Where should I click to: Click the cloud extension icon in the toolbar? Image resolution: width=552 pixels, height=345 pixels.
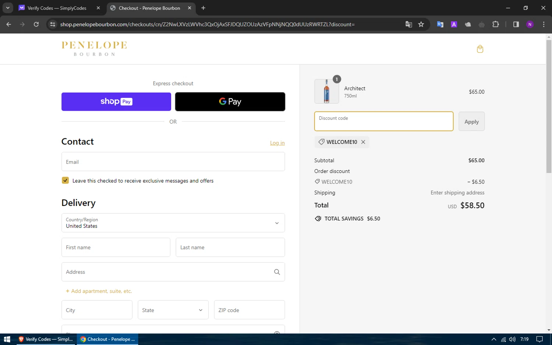point(468,24)
